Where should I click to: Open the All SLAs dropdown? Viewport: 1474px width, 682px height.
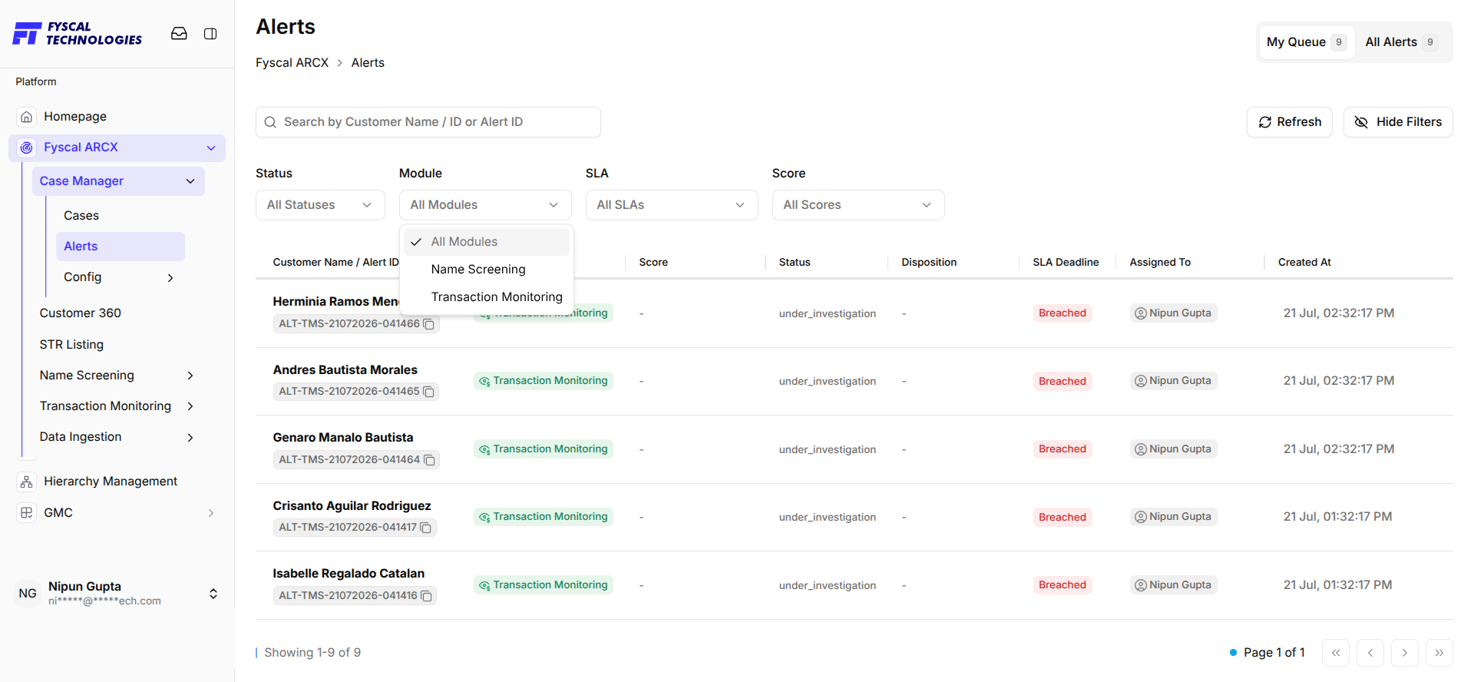coord(672,205)
